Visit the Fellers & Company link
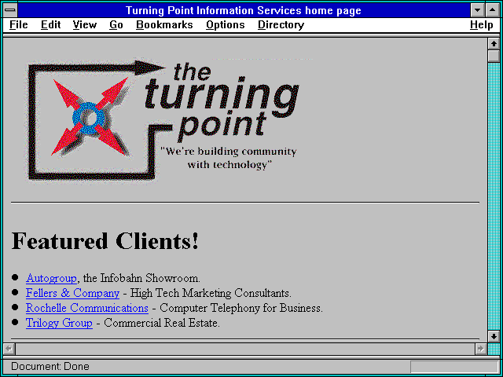Image resolution: width=503 pixels, height=377 pixels. coord(72,293)
